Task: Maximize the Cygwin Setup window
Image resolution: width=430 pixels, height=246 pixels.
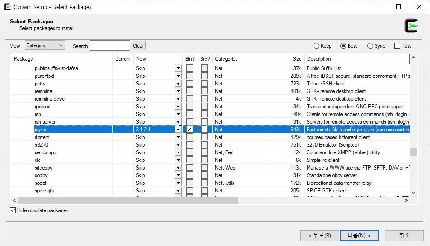Action: (x=399, y=7)
